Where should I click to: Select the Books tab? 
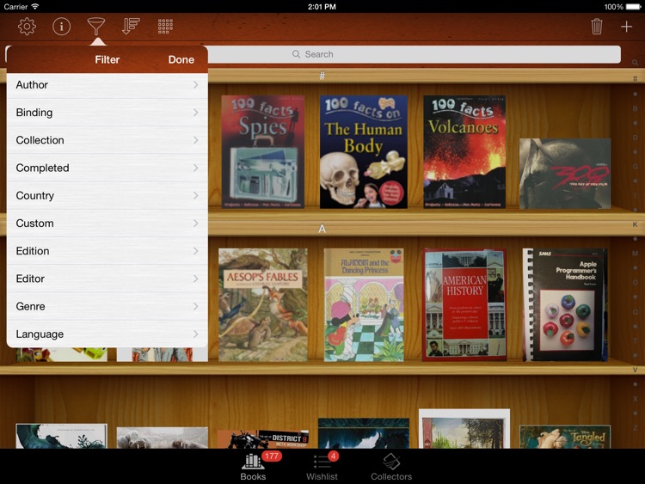253,467
